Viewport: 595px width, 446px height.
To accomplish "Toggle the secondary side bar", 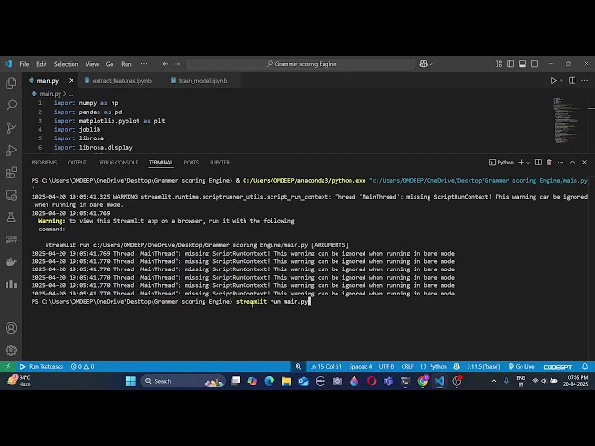I will [x=535, y=64].
